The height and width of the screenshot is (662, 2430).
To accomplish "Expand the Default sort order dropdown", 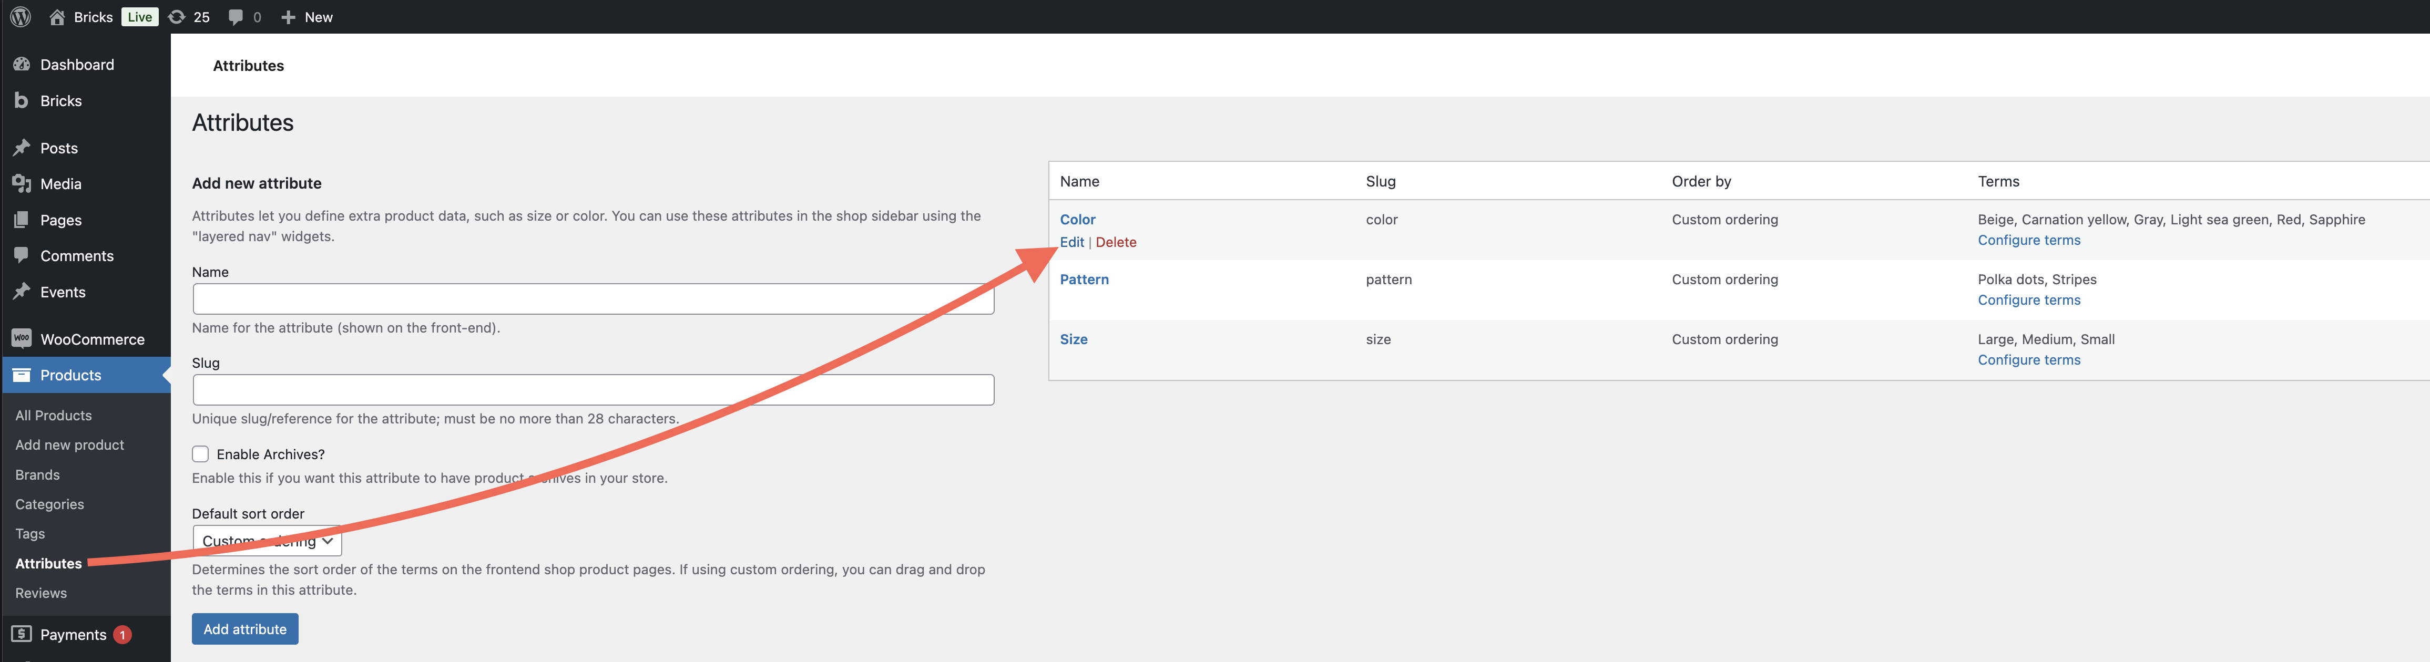I will pyautogui.click(x=267, y=540).
